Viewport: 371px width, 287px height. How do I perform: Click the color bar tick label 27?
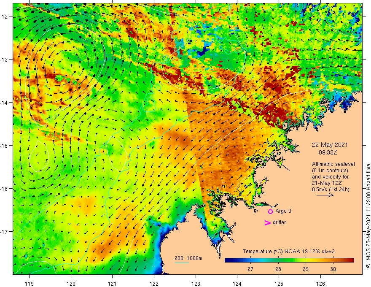pos(250,269)
